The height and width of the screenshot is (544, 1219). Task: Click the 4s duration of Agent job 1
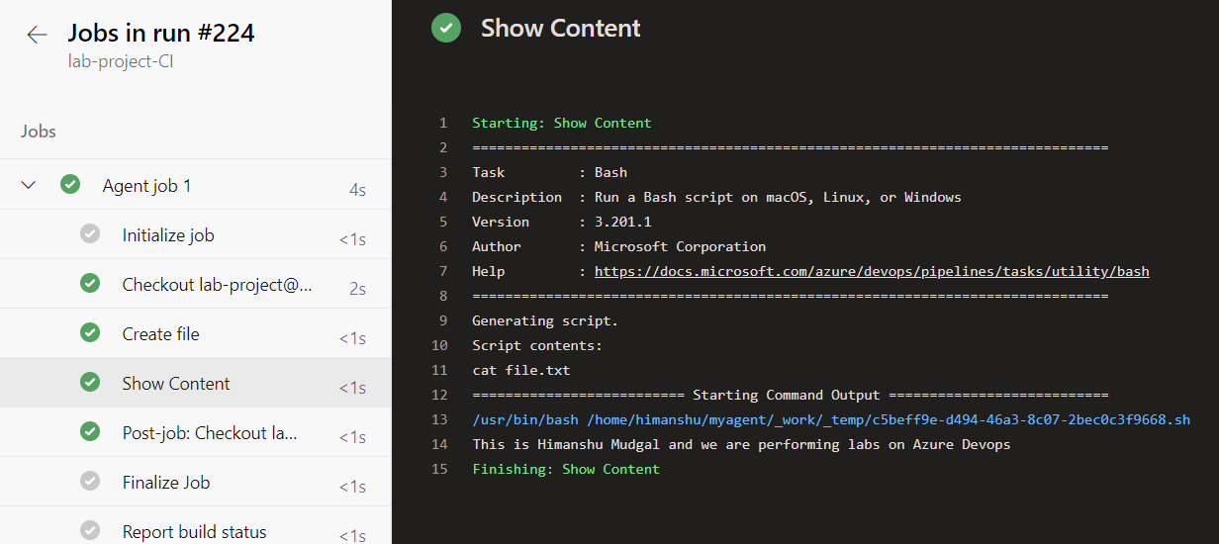(357, 189)
